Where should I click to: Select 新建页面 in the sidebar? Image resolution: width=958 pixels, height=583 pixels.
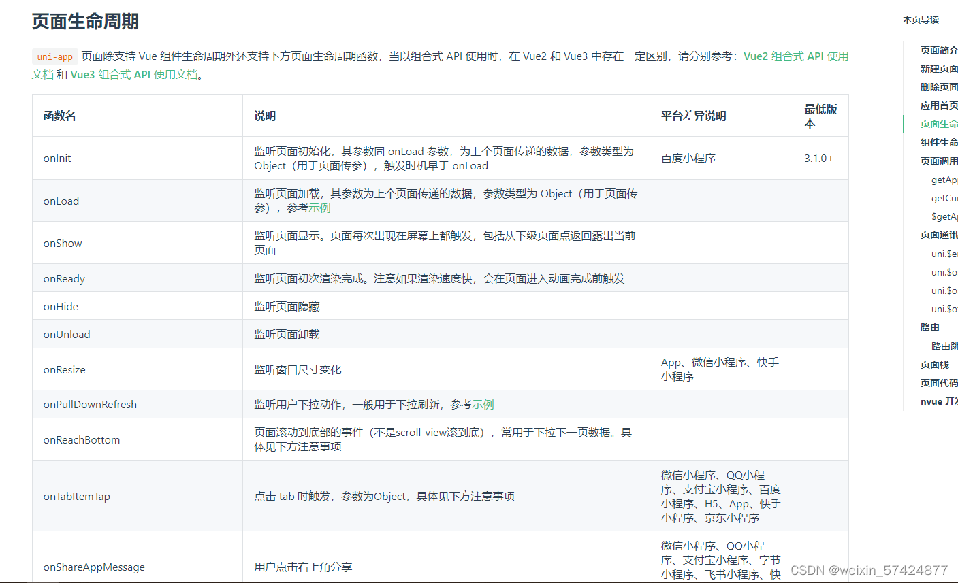(938, 68)
